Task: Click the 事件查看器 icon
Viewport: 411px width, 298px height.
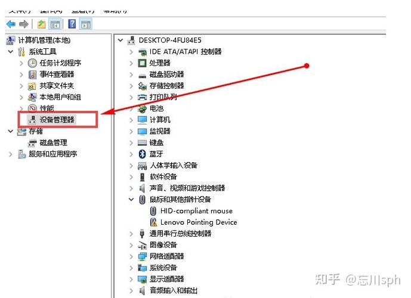Action: 32,74
